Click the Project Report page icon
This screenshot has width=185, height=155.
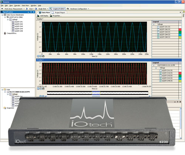click(x=53, y=13)
